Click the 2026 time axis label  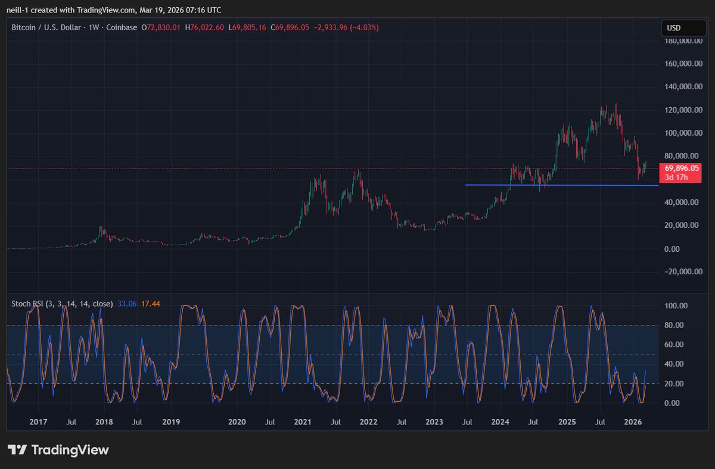click(x=632, y=421)
